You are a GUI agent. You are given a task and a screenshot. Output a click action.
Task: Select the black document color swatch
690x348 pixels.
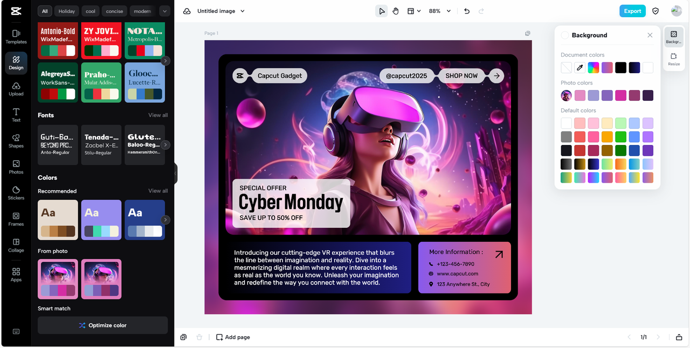click(621, 67)
